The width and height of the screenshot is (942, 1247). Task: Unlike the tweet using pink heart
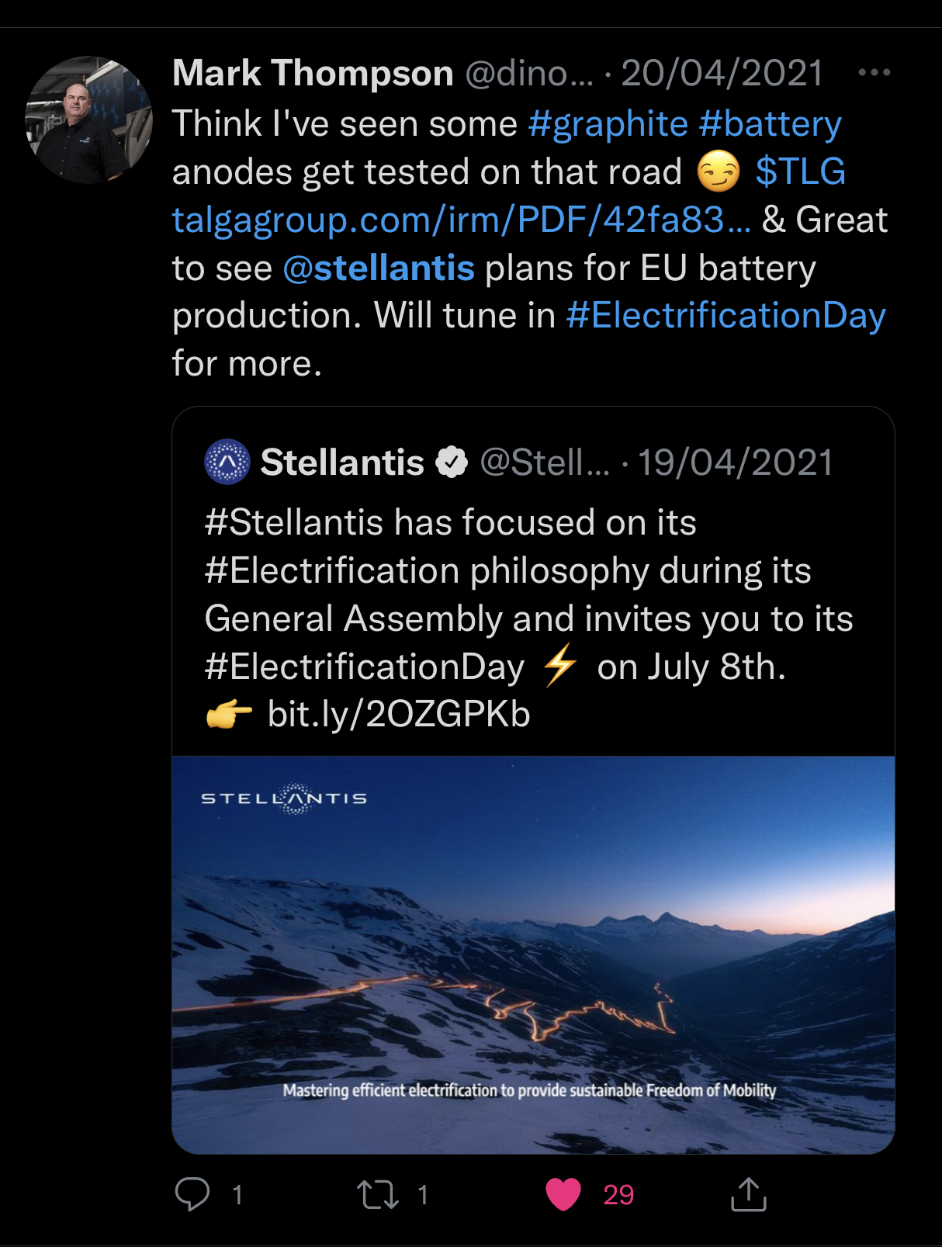tap(563, 1194)
